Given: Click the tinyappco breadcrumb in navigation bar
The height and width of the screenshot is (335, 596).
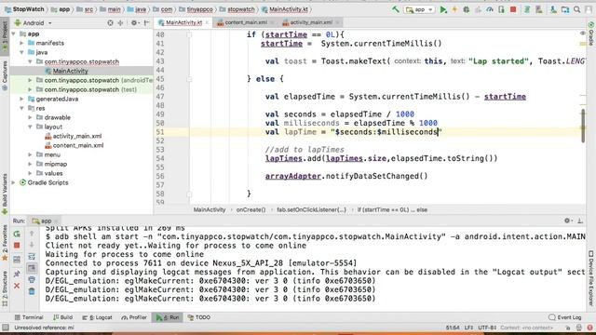Looking at the screenshot, I should [196, 9].
